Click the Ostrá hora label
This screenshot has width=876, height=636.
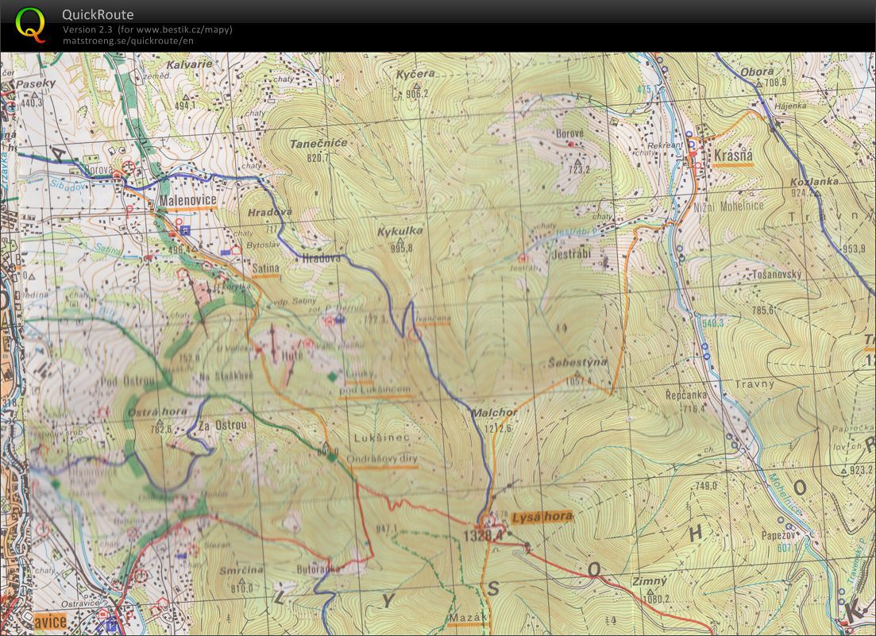(x=157, y=411)
